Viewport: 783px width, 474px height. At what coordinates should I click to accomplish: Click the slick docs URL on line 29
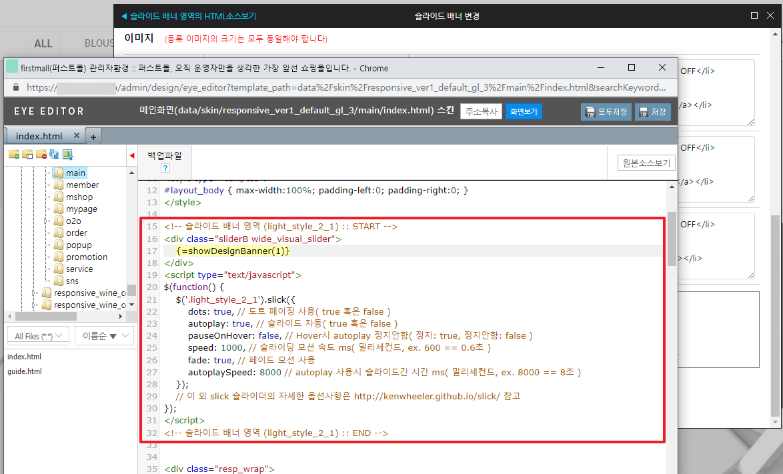point(427,396)
